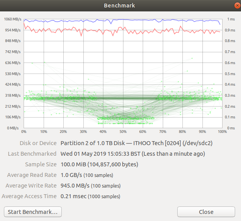Screen dimensions: 241x221
Task: Click the Average Access Time label
Action: pos(29,196)
